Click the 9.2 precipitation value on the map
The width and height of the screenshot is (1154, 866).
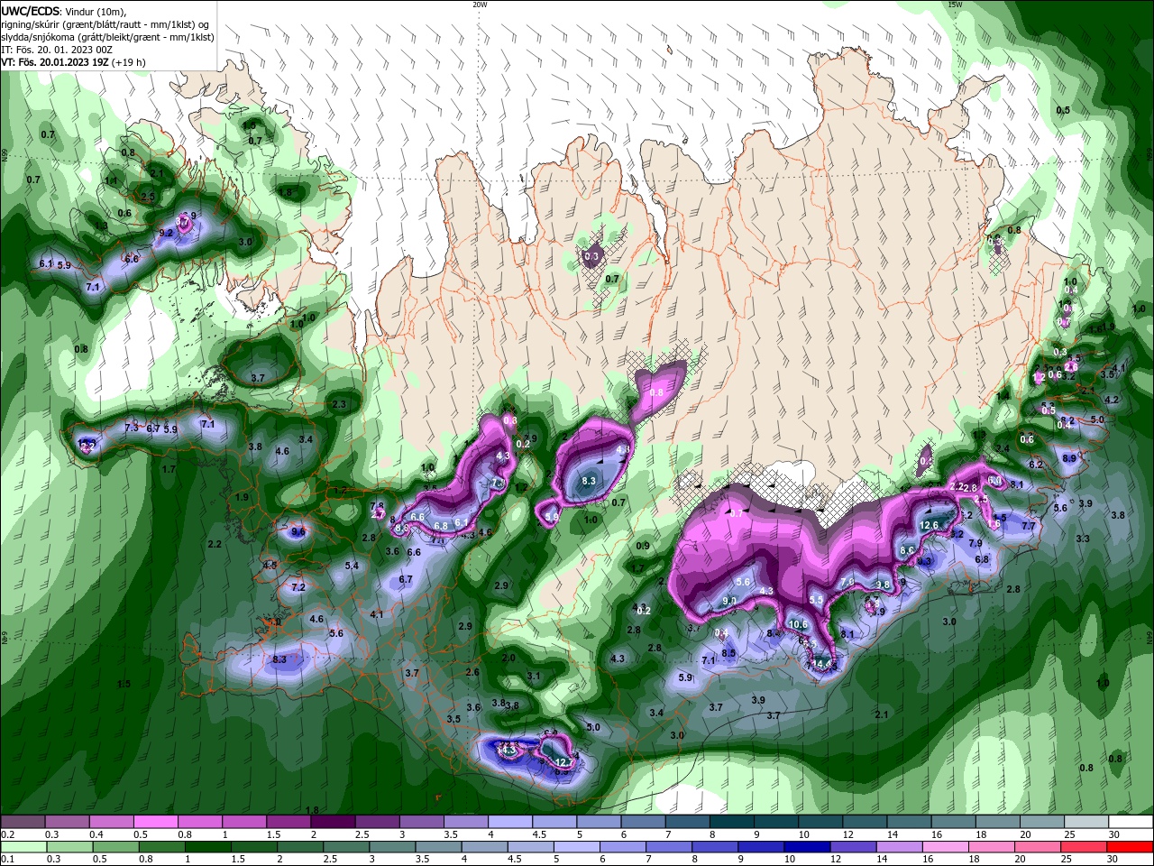tap(166, 233)
